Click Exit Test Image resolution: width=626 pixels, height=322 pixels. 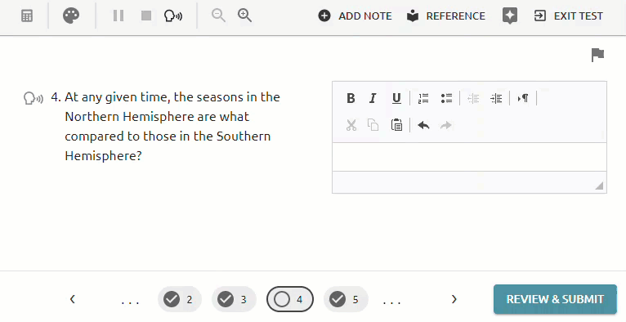coord(569,16)
